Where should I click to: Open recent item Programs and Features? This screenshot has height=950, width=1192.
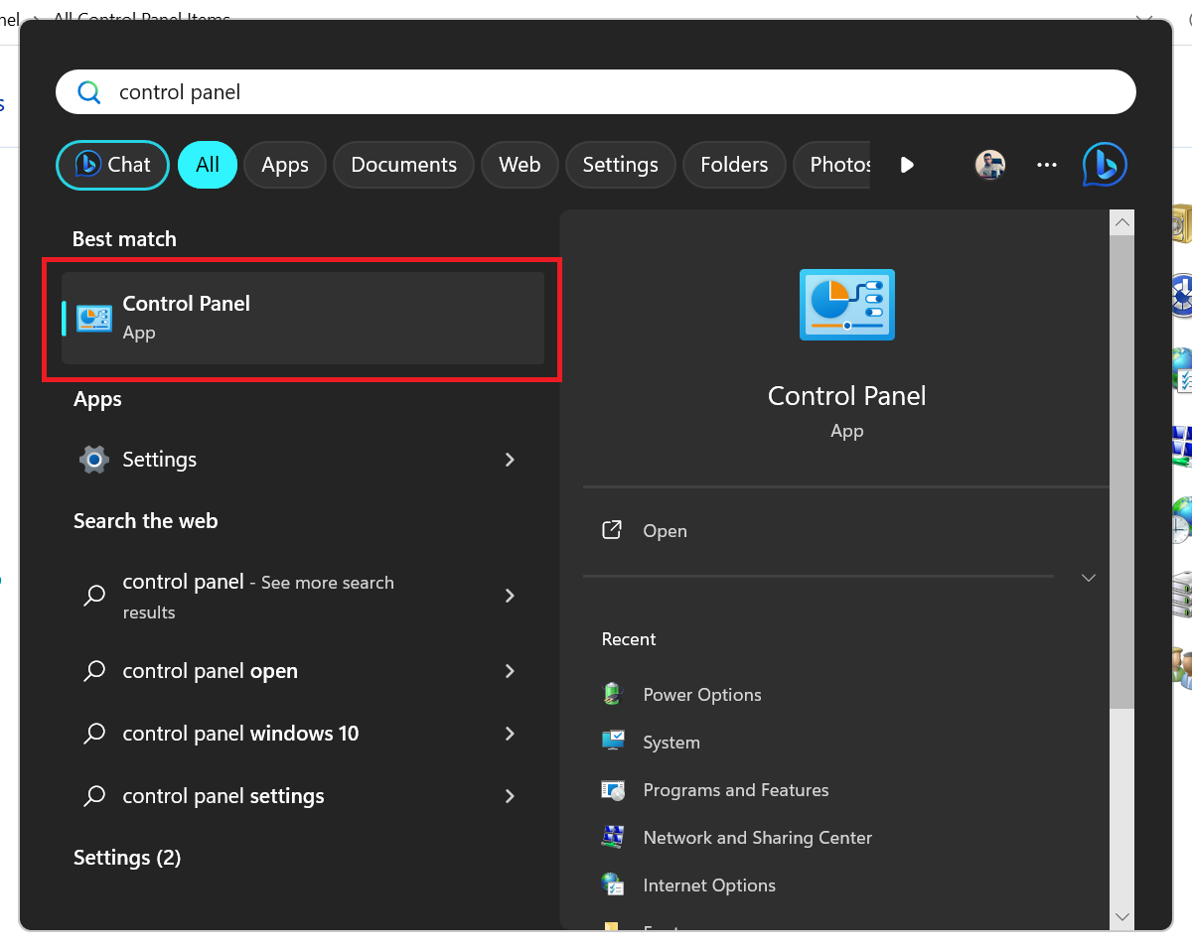coord(736,790)
